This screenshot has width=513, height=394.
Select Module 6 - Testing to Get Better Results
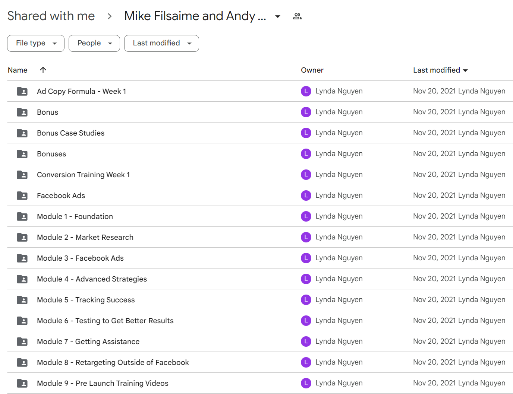(105, 321)
